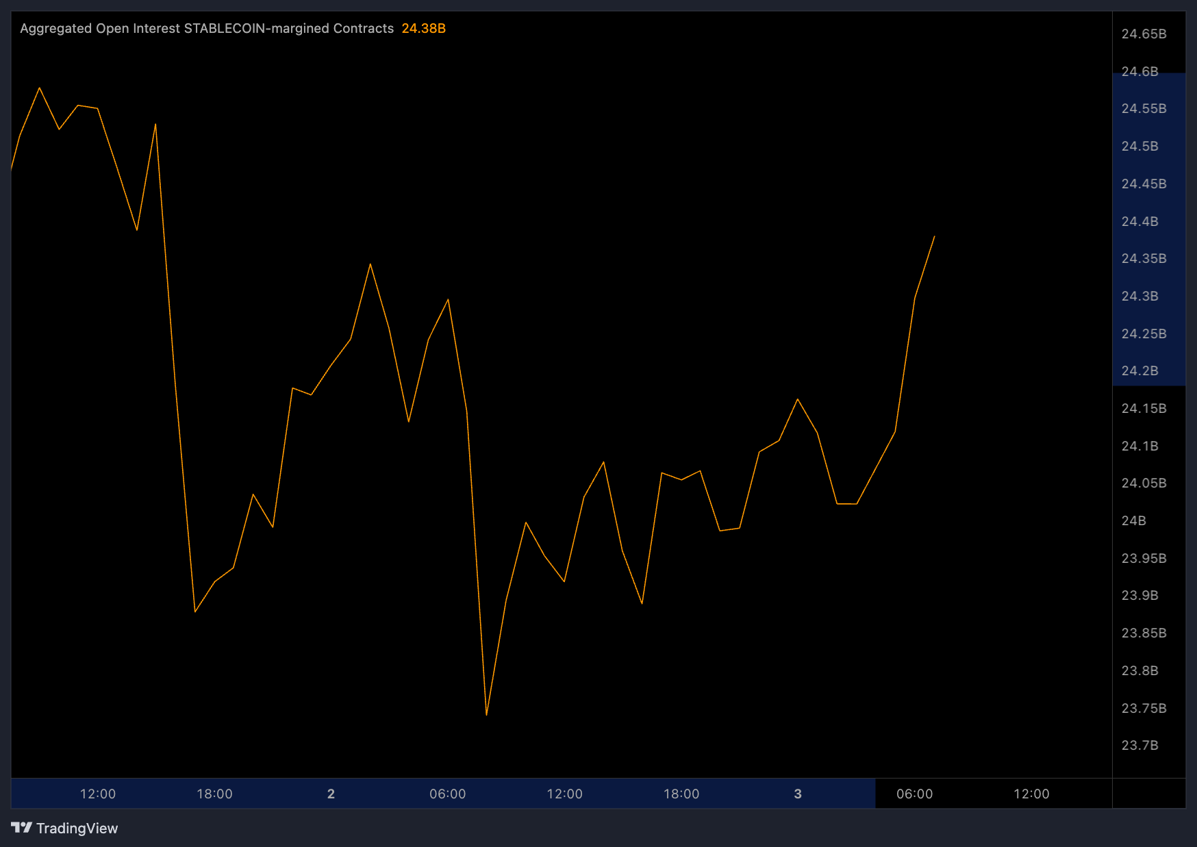Click date label 2 on time axis
The width and height of the screenshot is (1197, 847).
point(331,794)
